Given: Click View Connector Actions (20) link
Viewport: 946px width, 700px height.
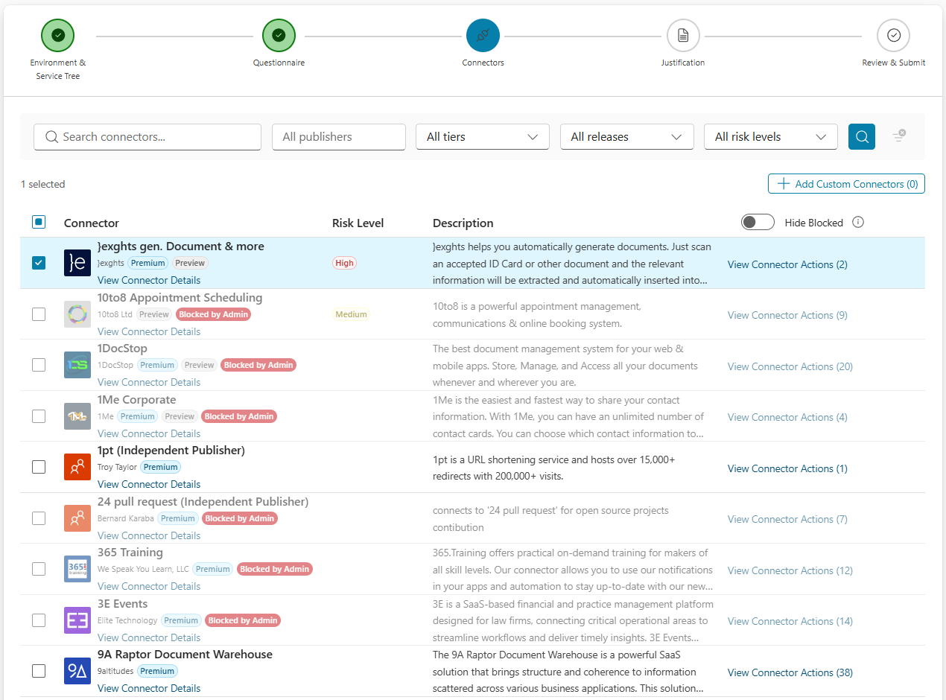Looking at the screenshot, I should pos(790,366).
